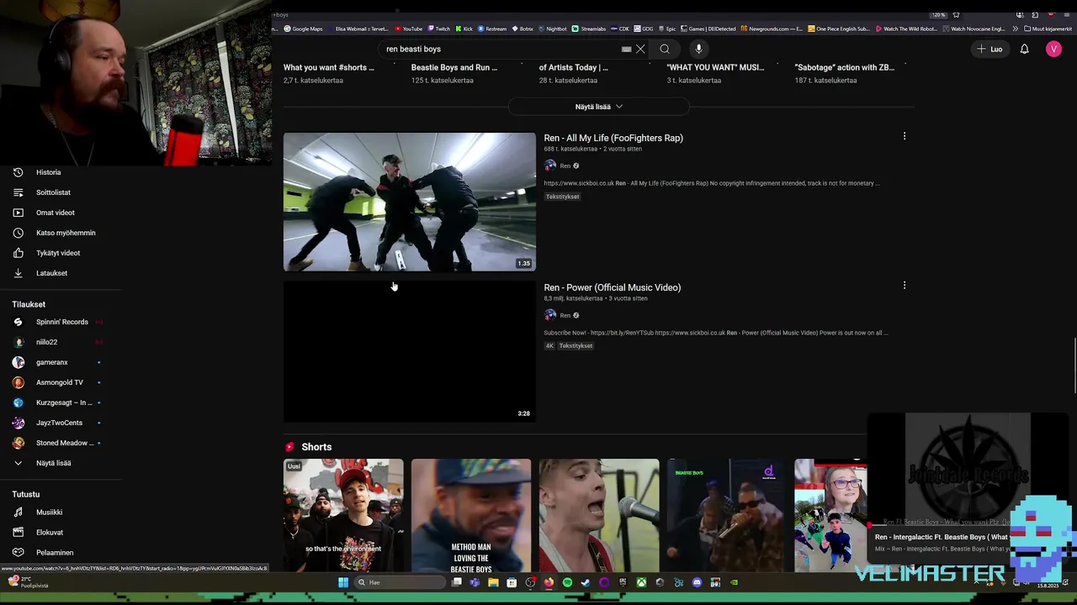
Task: Open Spotify from the taskbar
Action: pos(567,582)
